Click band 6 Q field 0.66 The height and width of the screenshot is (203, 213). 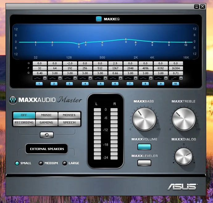click(x=115, y=73)
